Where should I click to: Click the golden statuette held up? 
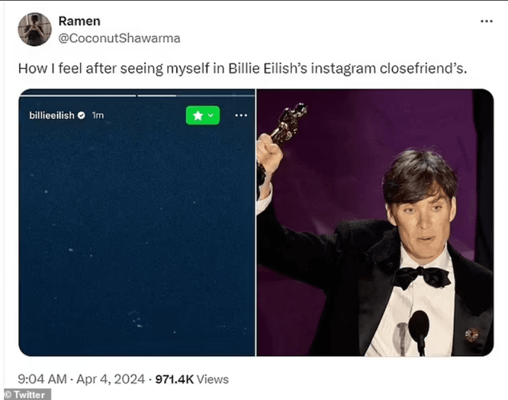289,123
